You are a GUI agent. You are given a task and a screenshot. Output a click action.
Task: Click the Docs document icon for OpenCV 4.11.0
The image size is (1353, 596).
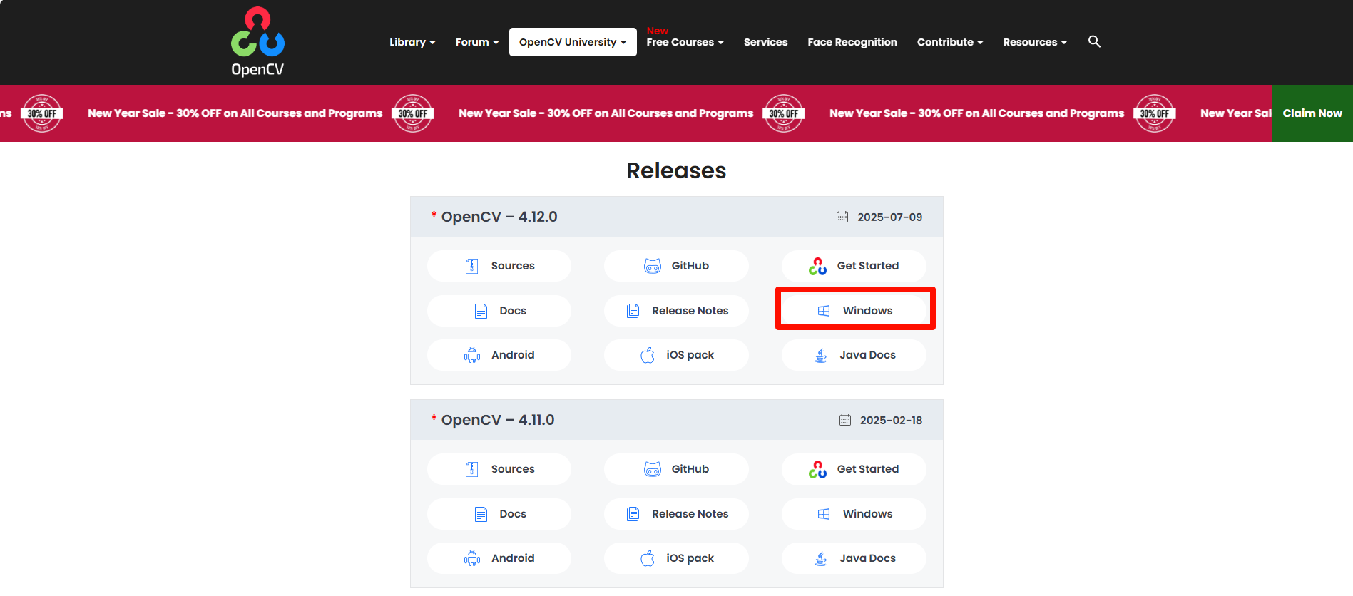[x=481, y=514]
